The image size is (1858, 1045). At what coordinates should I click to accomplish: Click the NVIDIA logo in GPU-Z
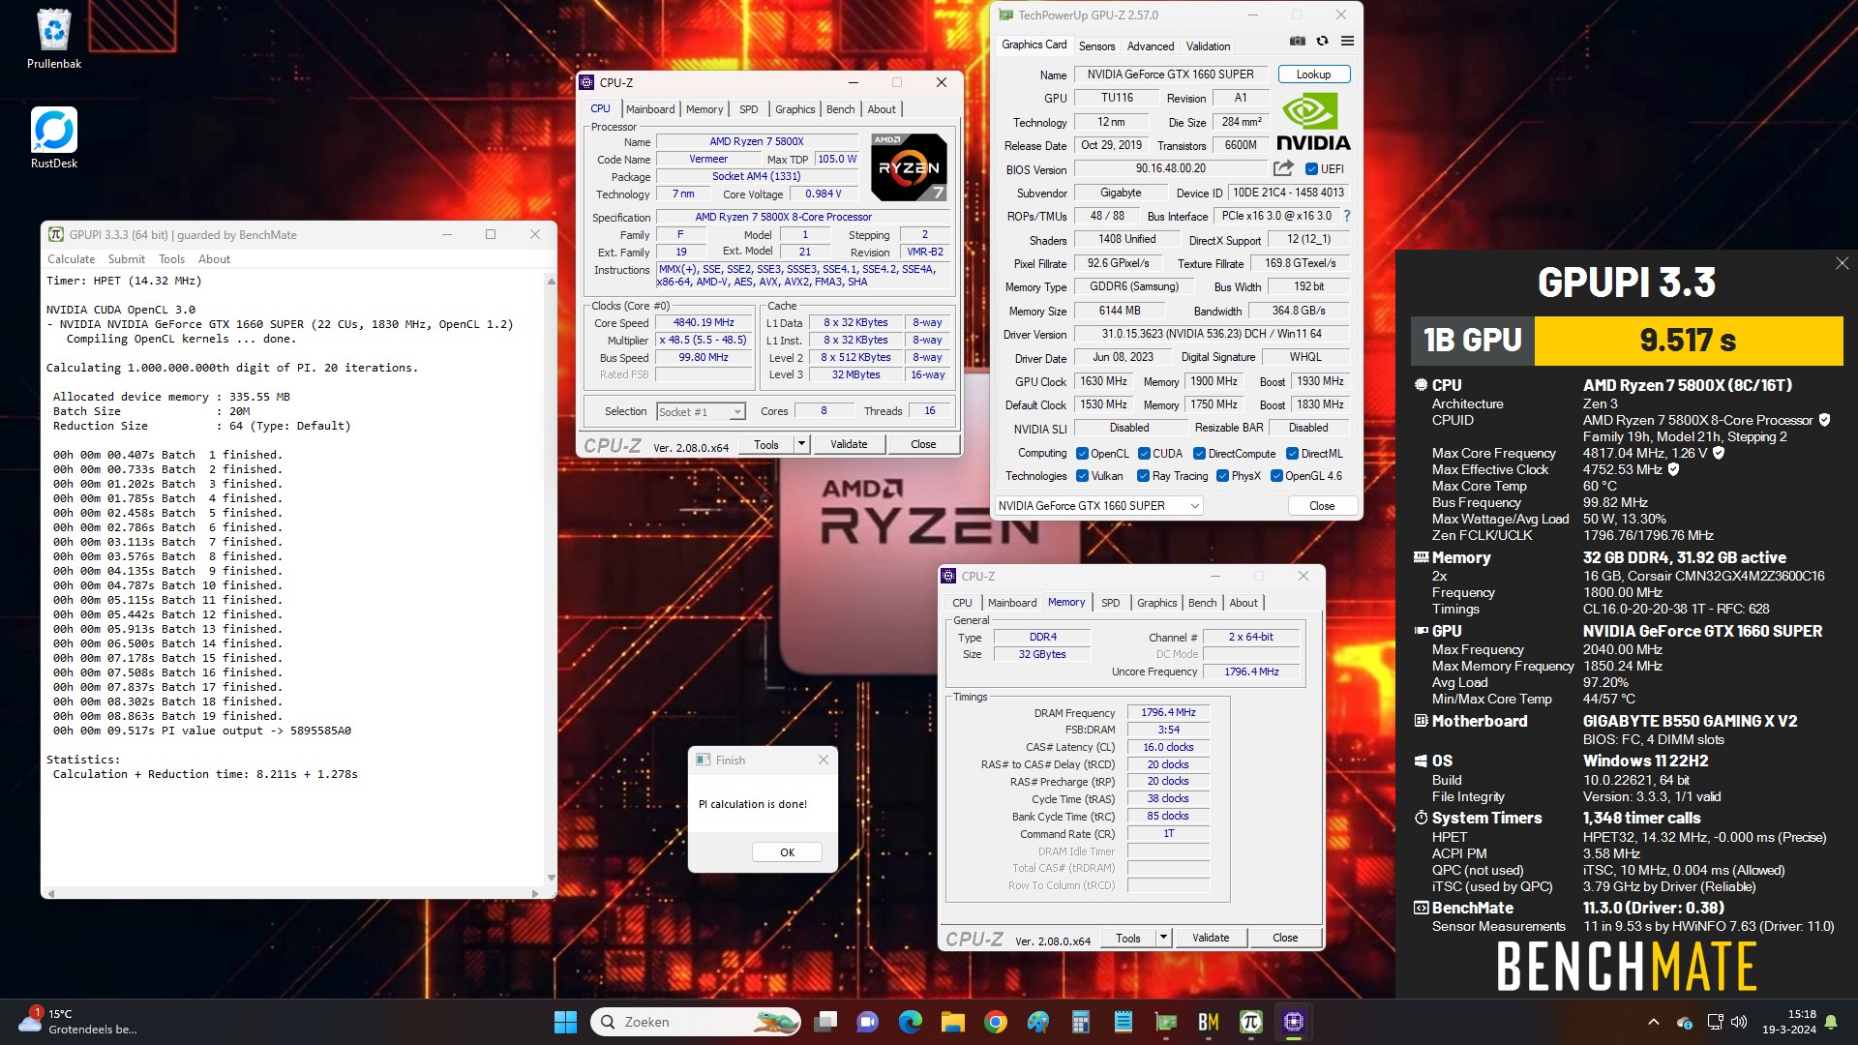click(1313, 122)
